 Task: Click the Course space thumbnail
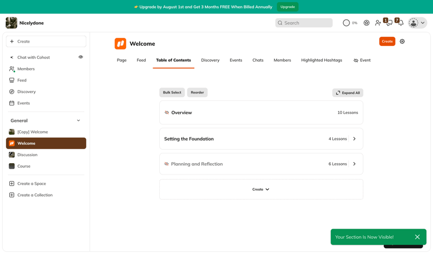11,166
